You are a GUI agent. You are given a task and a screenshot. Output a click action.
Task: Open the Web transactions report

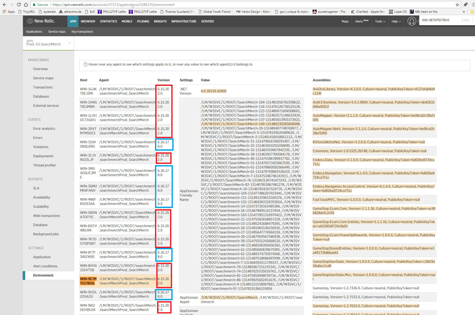point(47,216)
